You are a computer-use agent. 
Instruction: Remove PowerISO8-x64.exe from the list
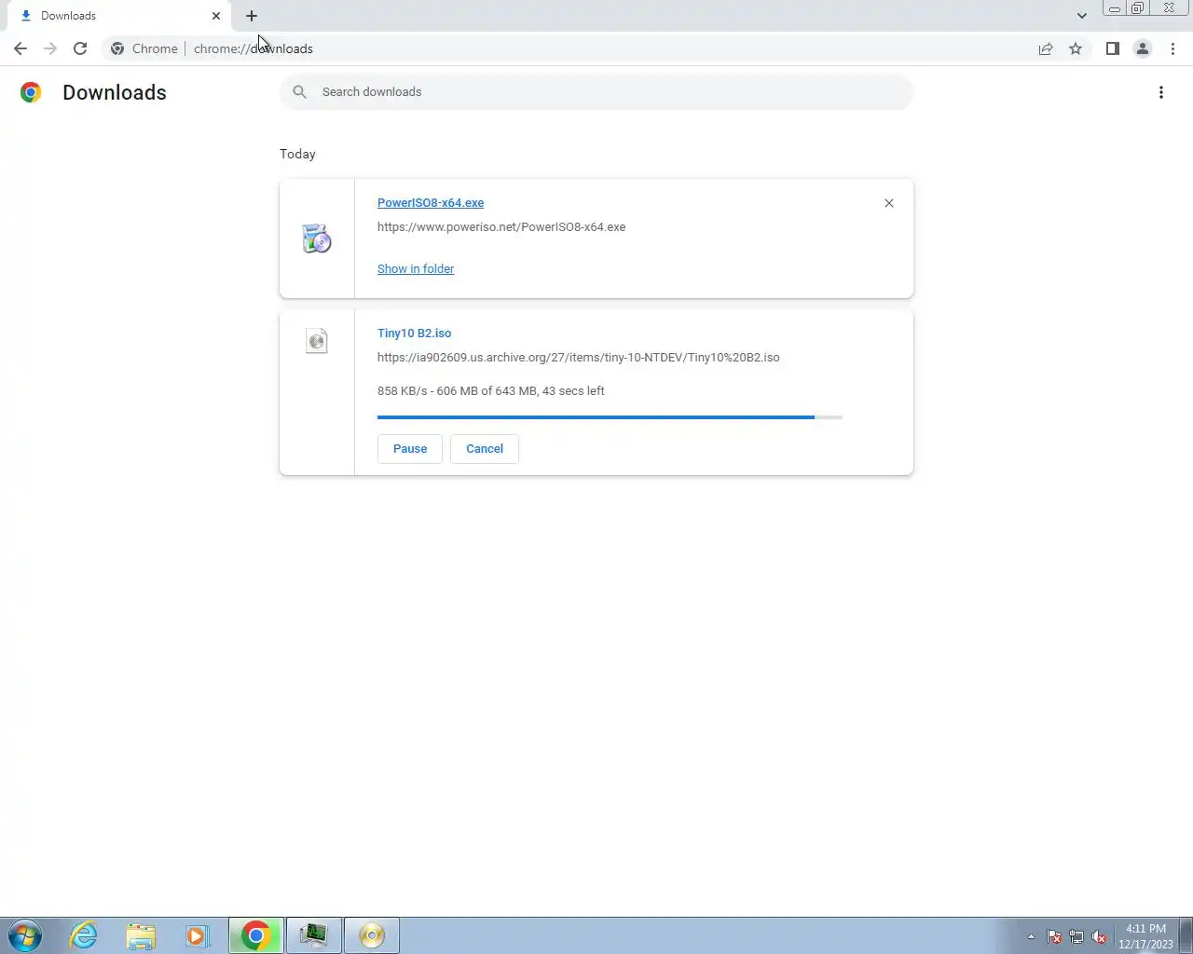coord(889,203)
